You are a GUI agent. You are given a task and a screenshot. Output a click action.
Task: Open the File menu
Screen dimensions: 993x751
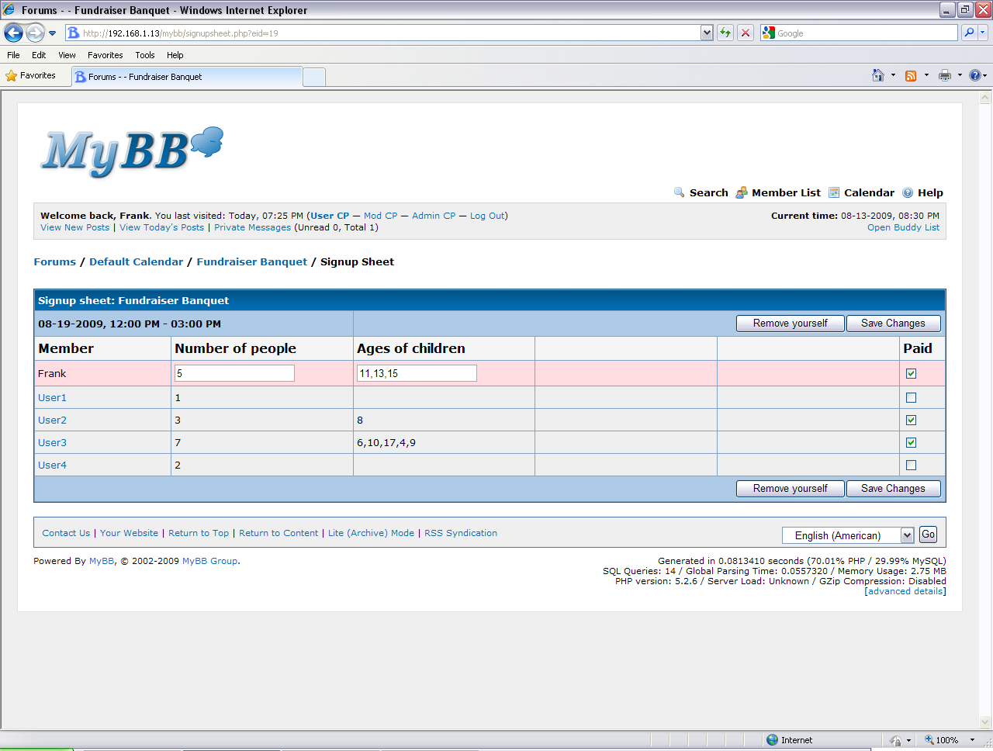(x=13, y=55)
